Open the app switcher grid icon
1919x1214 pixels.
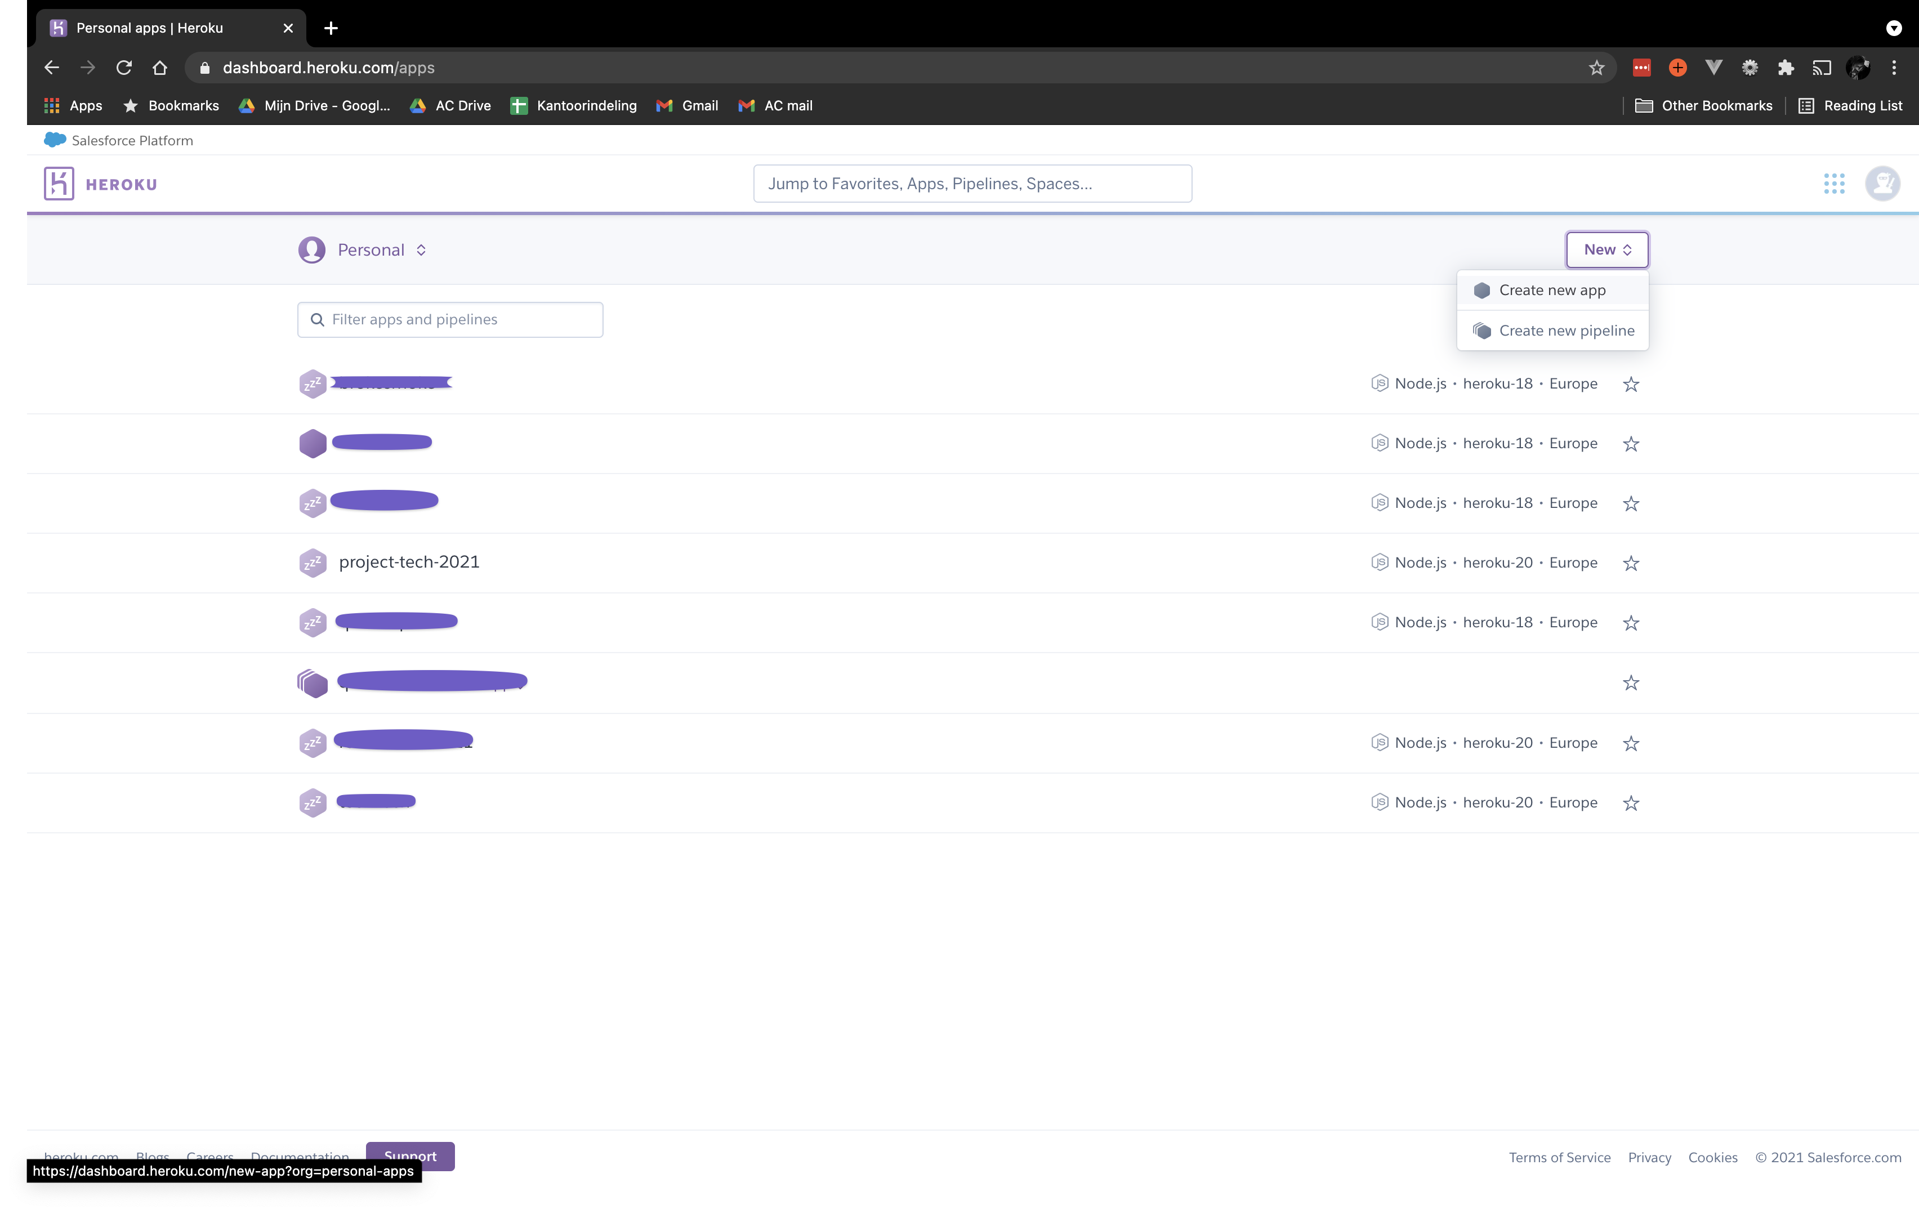click(x=1835, y=184)
